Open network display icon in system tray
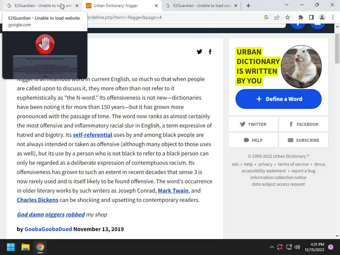Image resolution: width=340 pixels, height=255 pixels. pos(289,247)
